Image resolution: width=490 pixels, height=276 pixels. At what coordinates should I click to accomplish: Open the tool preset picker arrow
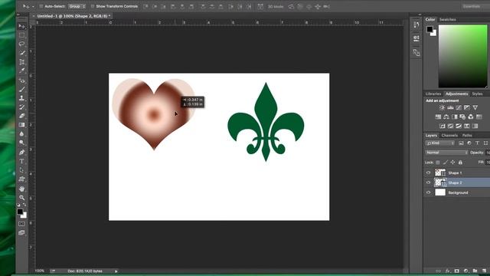[x=33, y=7]
